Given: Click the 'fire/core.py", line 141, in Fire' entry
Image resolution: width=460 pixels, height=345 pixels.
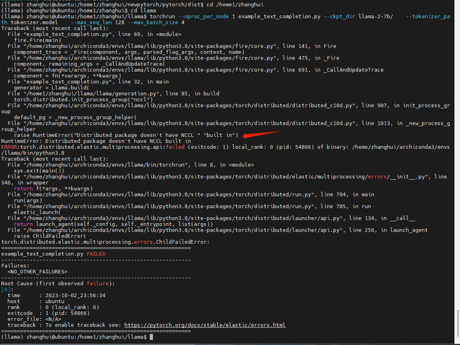Looking at the screenshot, I should click(172, 46).
